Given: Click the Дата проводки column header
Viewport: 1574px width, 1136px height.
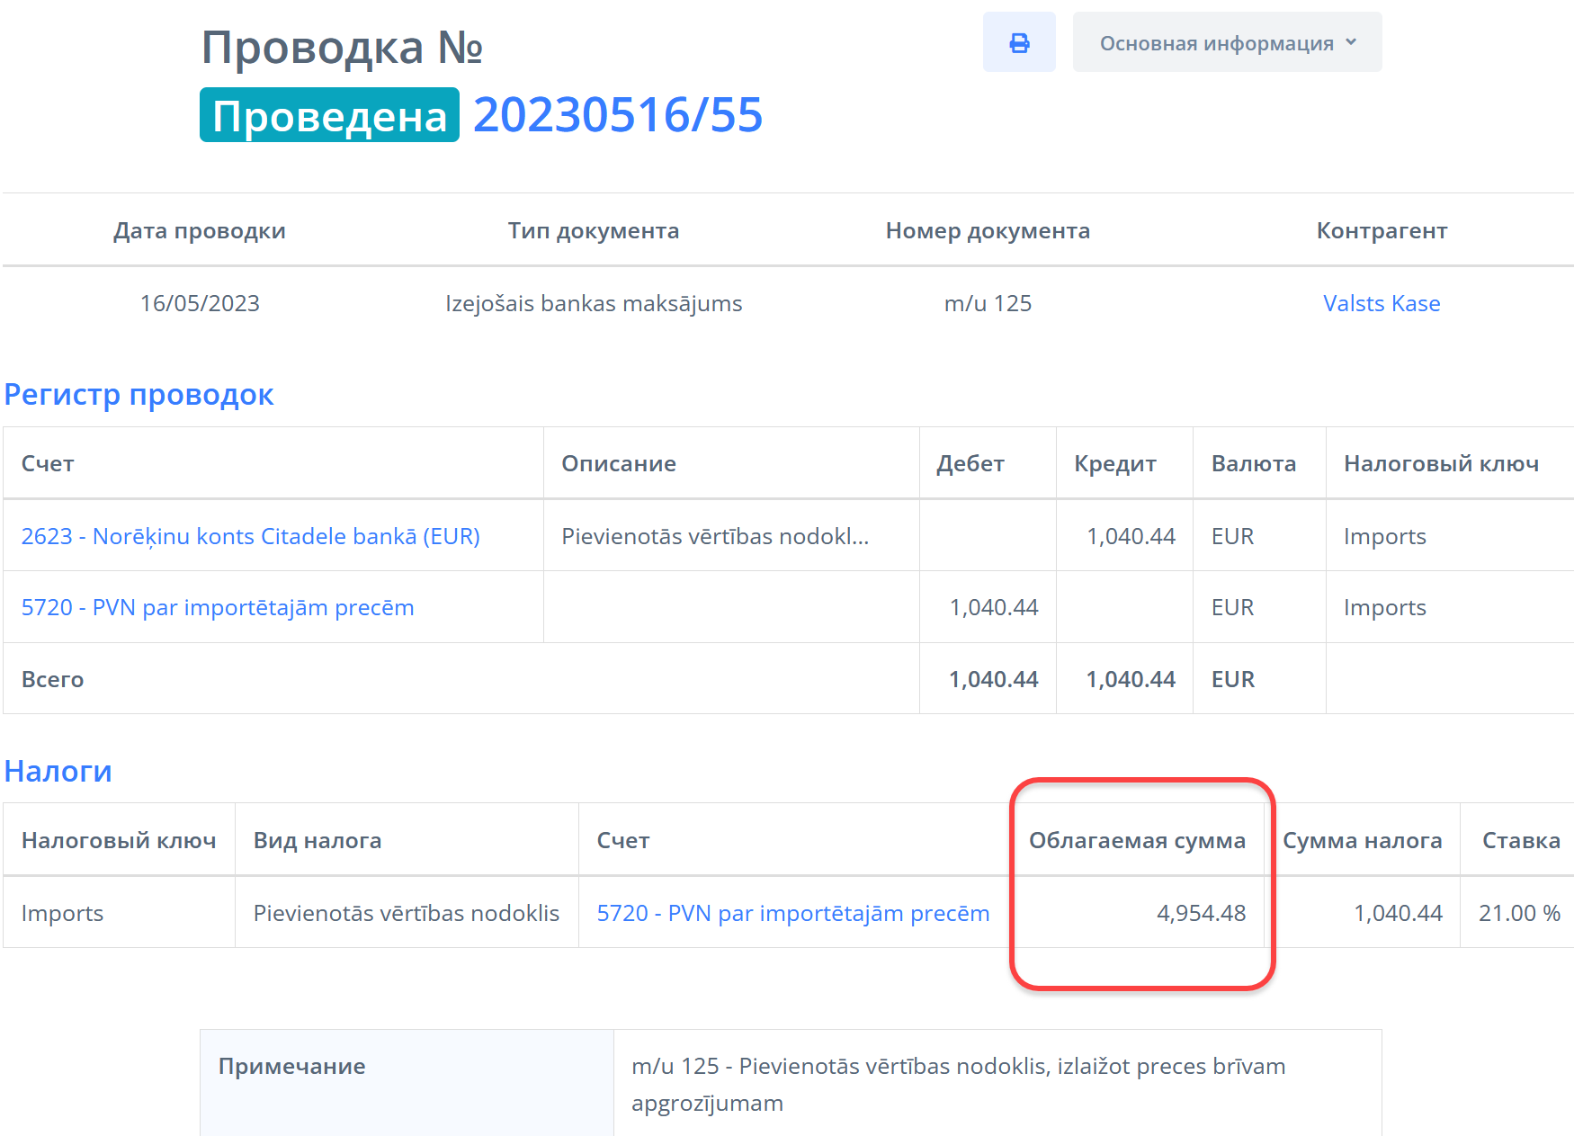Looking at the screenshot, I should pyautogui.click(x=199, y=230).
